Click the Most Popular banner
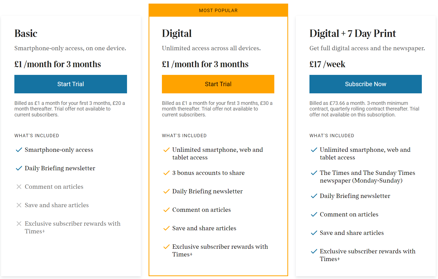Image resolution: width=438 pixels, height=279 pixels. [218, 11]
